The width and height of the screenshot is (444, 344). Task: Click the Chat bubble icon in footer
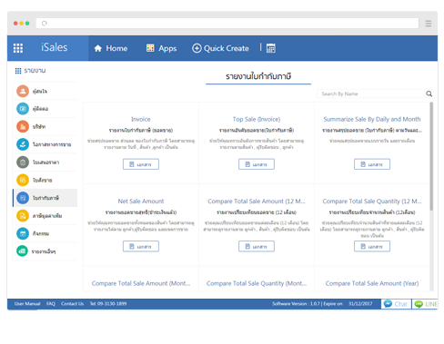point(388,304)
